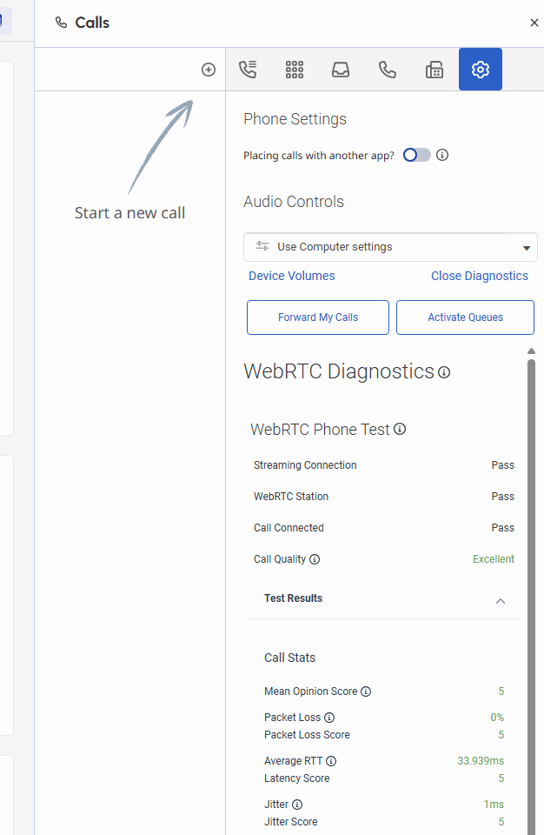Select the phone handset tab icon
Image resolution: width=544 pixels, height=835 pixels.
click(x=388, y=70)
